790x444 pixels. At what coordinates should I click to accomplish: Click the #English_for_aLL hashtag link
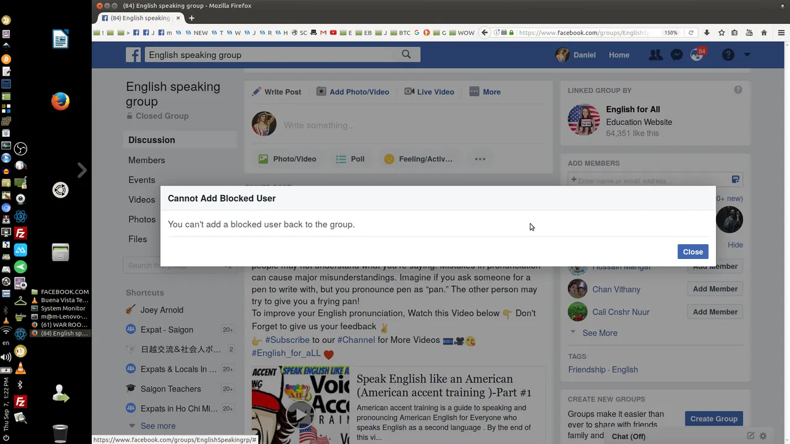[286, 353]
